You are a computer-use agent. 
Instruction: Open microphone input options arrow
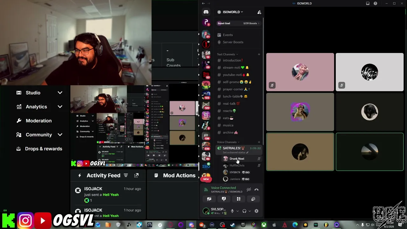click(238, 211)
